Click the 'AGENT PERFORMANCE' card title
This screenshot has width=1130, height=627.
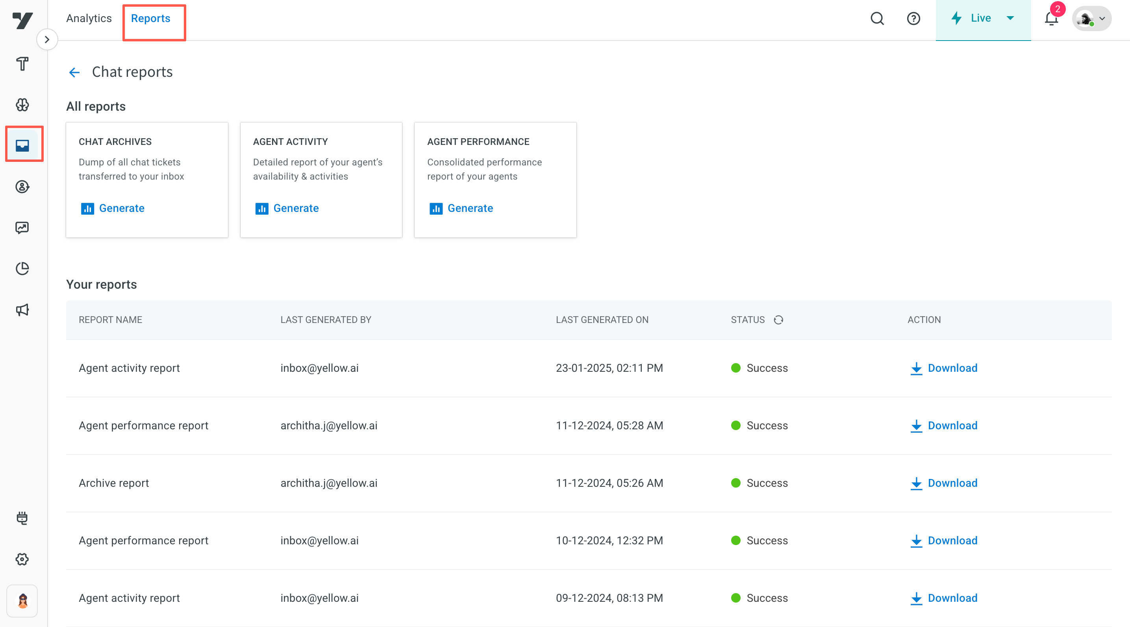point(478,142)
